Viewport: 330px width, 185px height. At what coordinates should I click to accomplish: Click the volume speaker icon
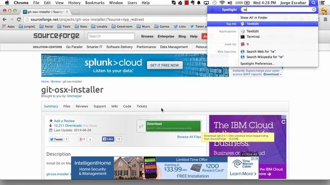pyautogui.click(x=229, y=3)
